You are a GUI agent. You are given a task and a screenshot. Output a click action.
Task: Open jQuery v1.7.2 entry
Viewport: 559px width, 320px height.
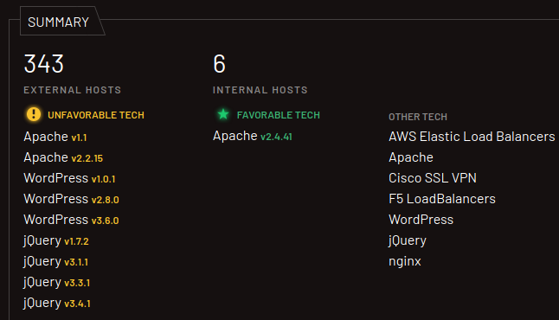(56, 241)
